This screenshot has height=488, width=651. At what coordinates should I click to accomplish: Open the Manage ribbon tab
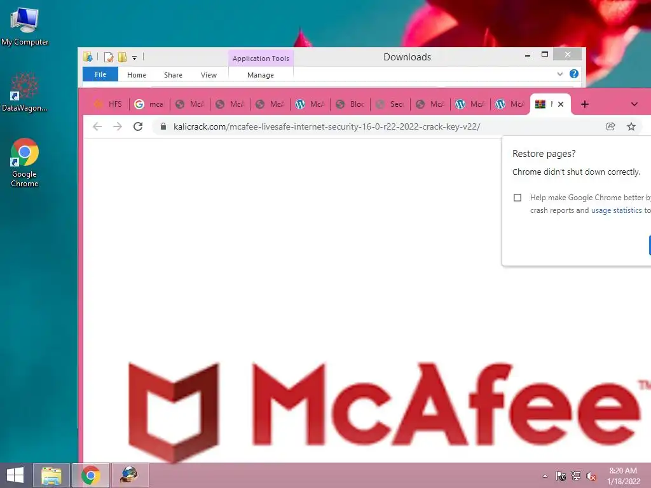tap(261, 75)
